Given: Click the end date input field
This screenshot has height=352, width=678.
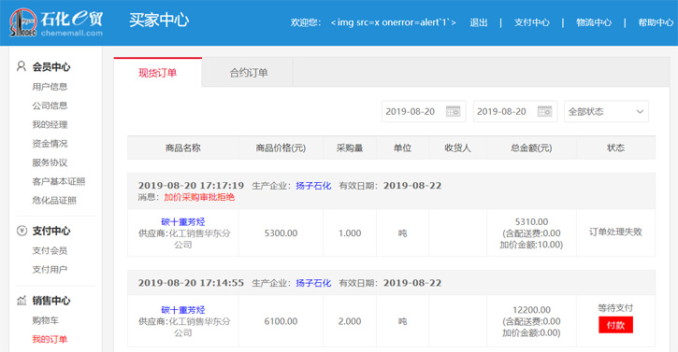Looking at the screenshot, I should click(x=515, y=111).
